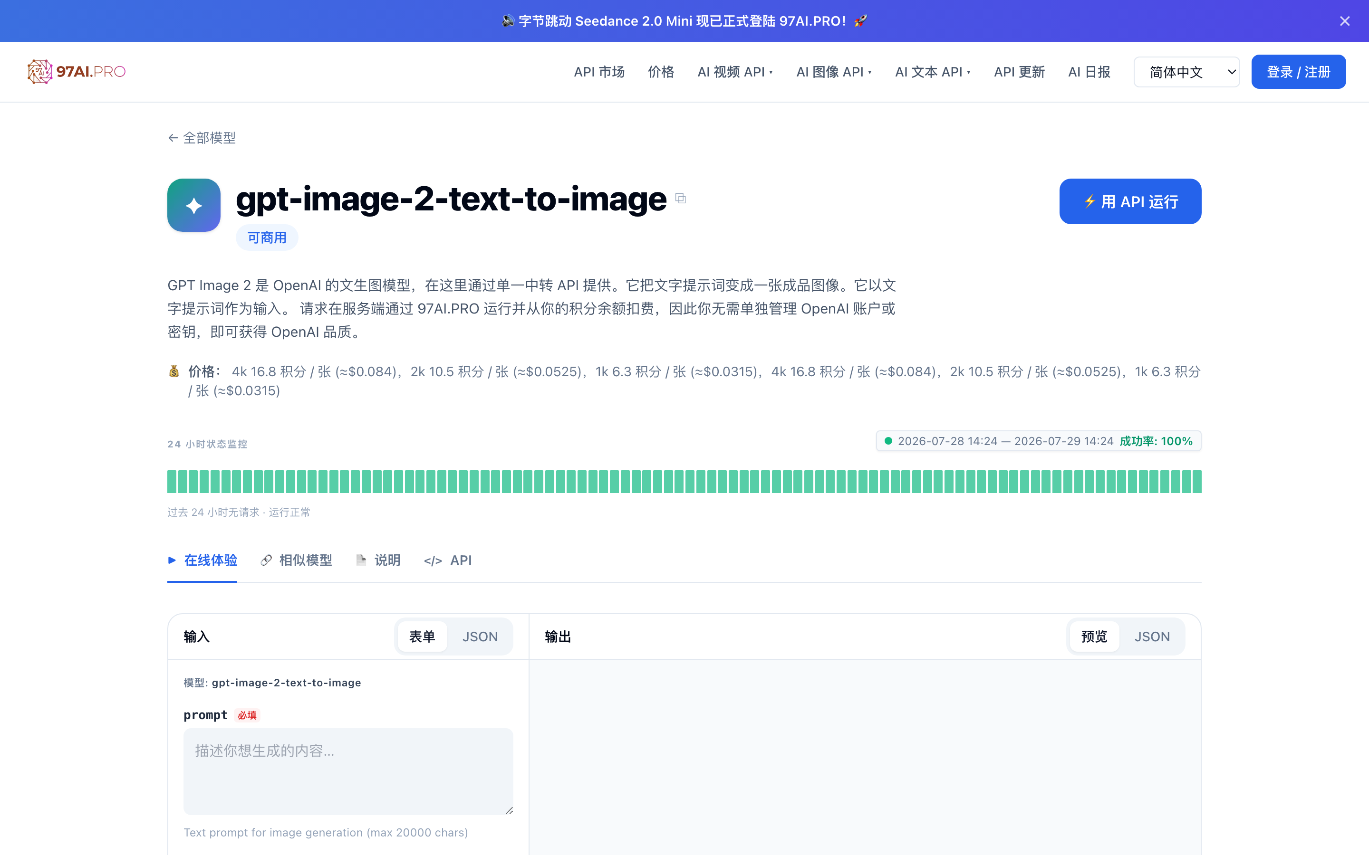Click the megaphone icon in the banner
Image resolution: width=1369 pixels, height=855 pixels.
click(x=508, y=21)
